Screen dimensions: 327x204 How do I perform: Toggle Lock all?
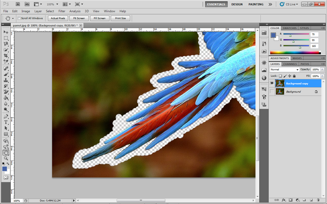(x=294, y=76)
